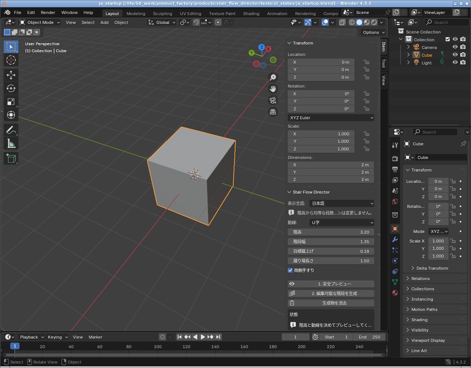Hide Camera in viewport via eye icon

pos(455,47)
